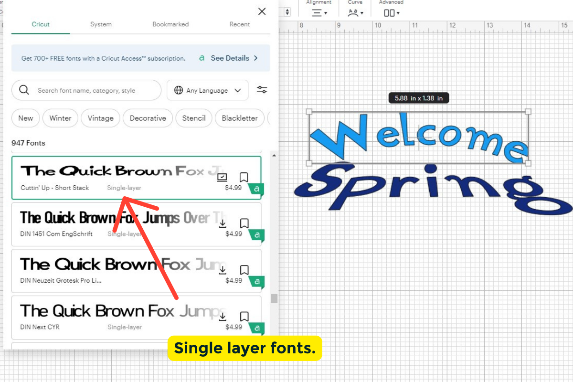Viewport: 573px width, 382px height.
Task: Click Access badge on DIN Next CYR
Action: [x=256, y=328]
